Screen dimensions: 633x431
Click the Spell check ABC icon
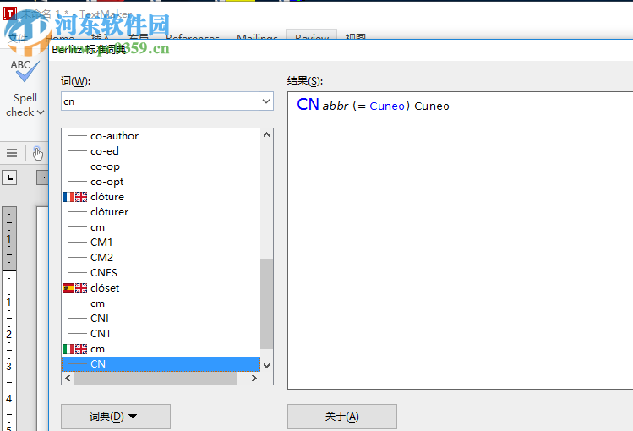point(25,71)
